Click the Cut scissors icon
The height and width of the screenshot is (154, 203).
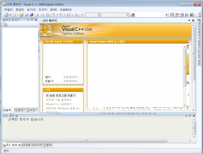tap(37, 15)
